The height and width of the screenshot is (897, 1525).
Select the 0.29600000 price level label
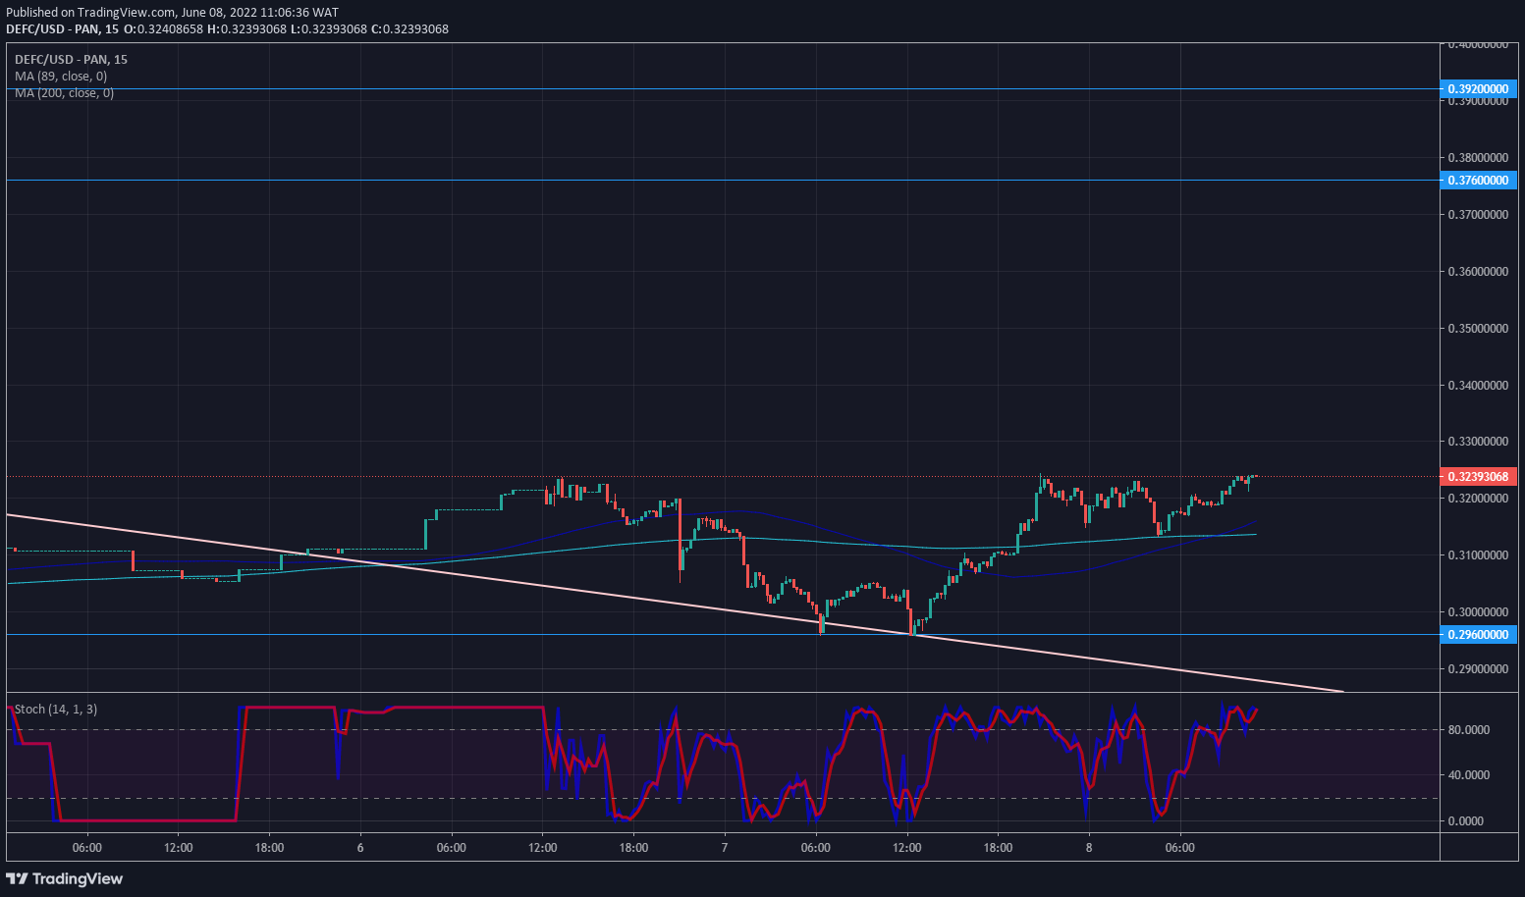coord(1478,634)
